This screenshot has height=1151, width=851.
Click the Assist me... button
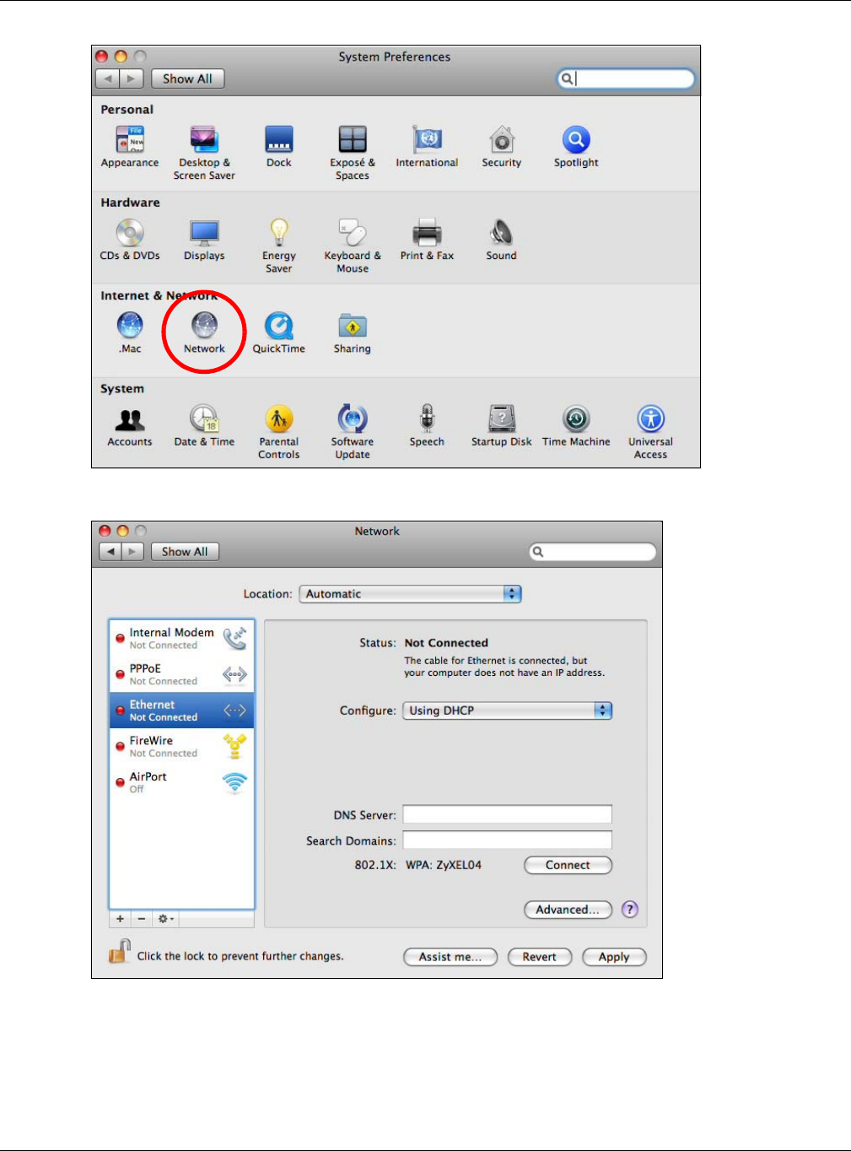[x=450, y=957]
